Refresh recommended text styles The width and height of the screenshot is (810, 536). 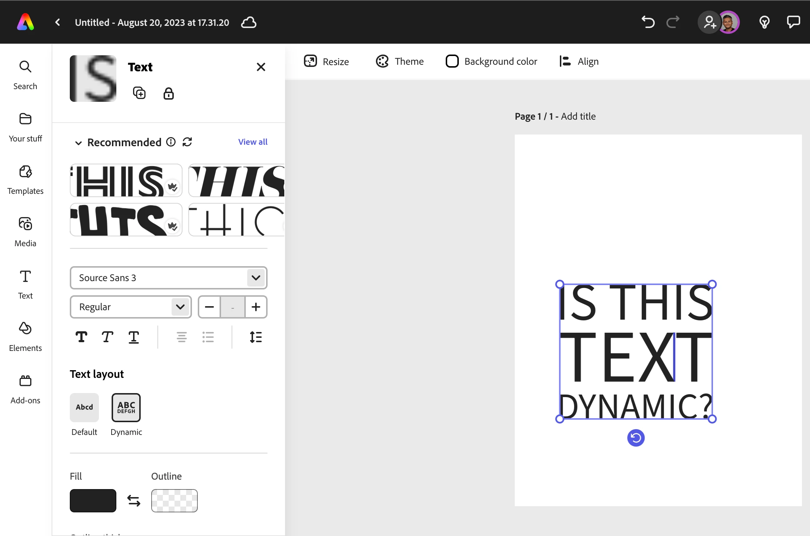pos(187,142)
